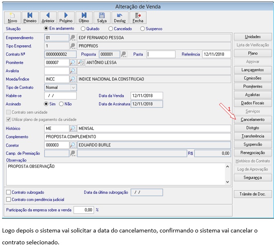Undo changes with Desfaz
This screenshot has height=248, width=274.
tap(120, 18)
